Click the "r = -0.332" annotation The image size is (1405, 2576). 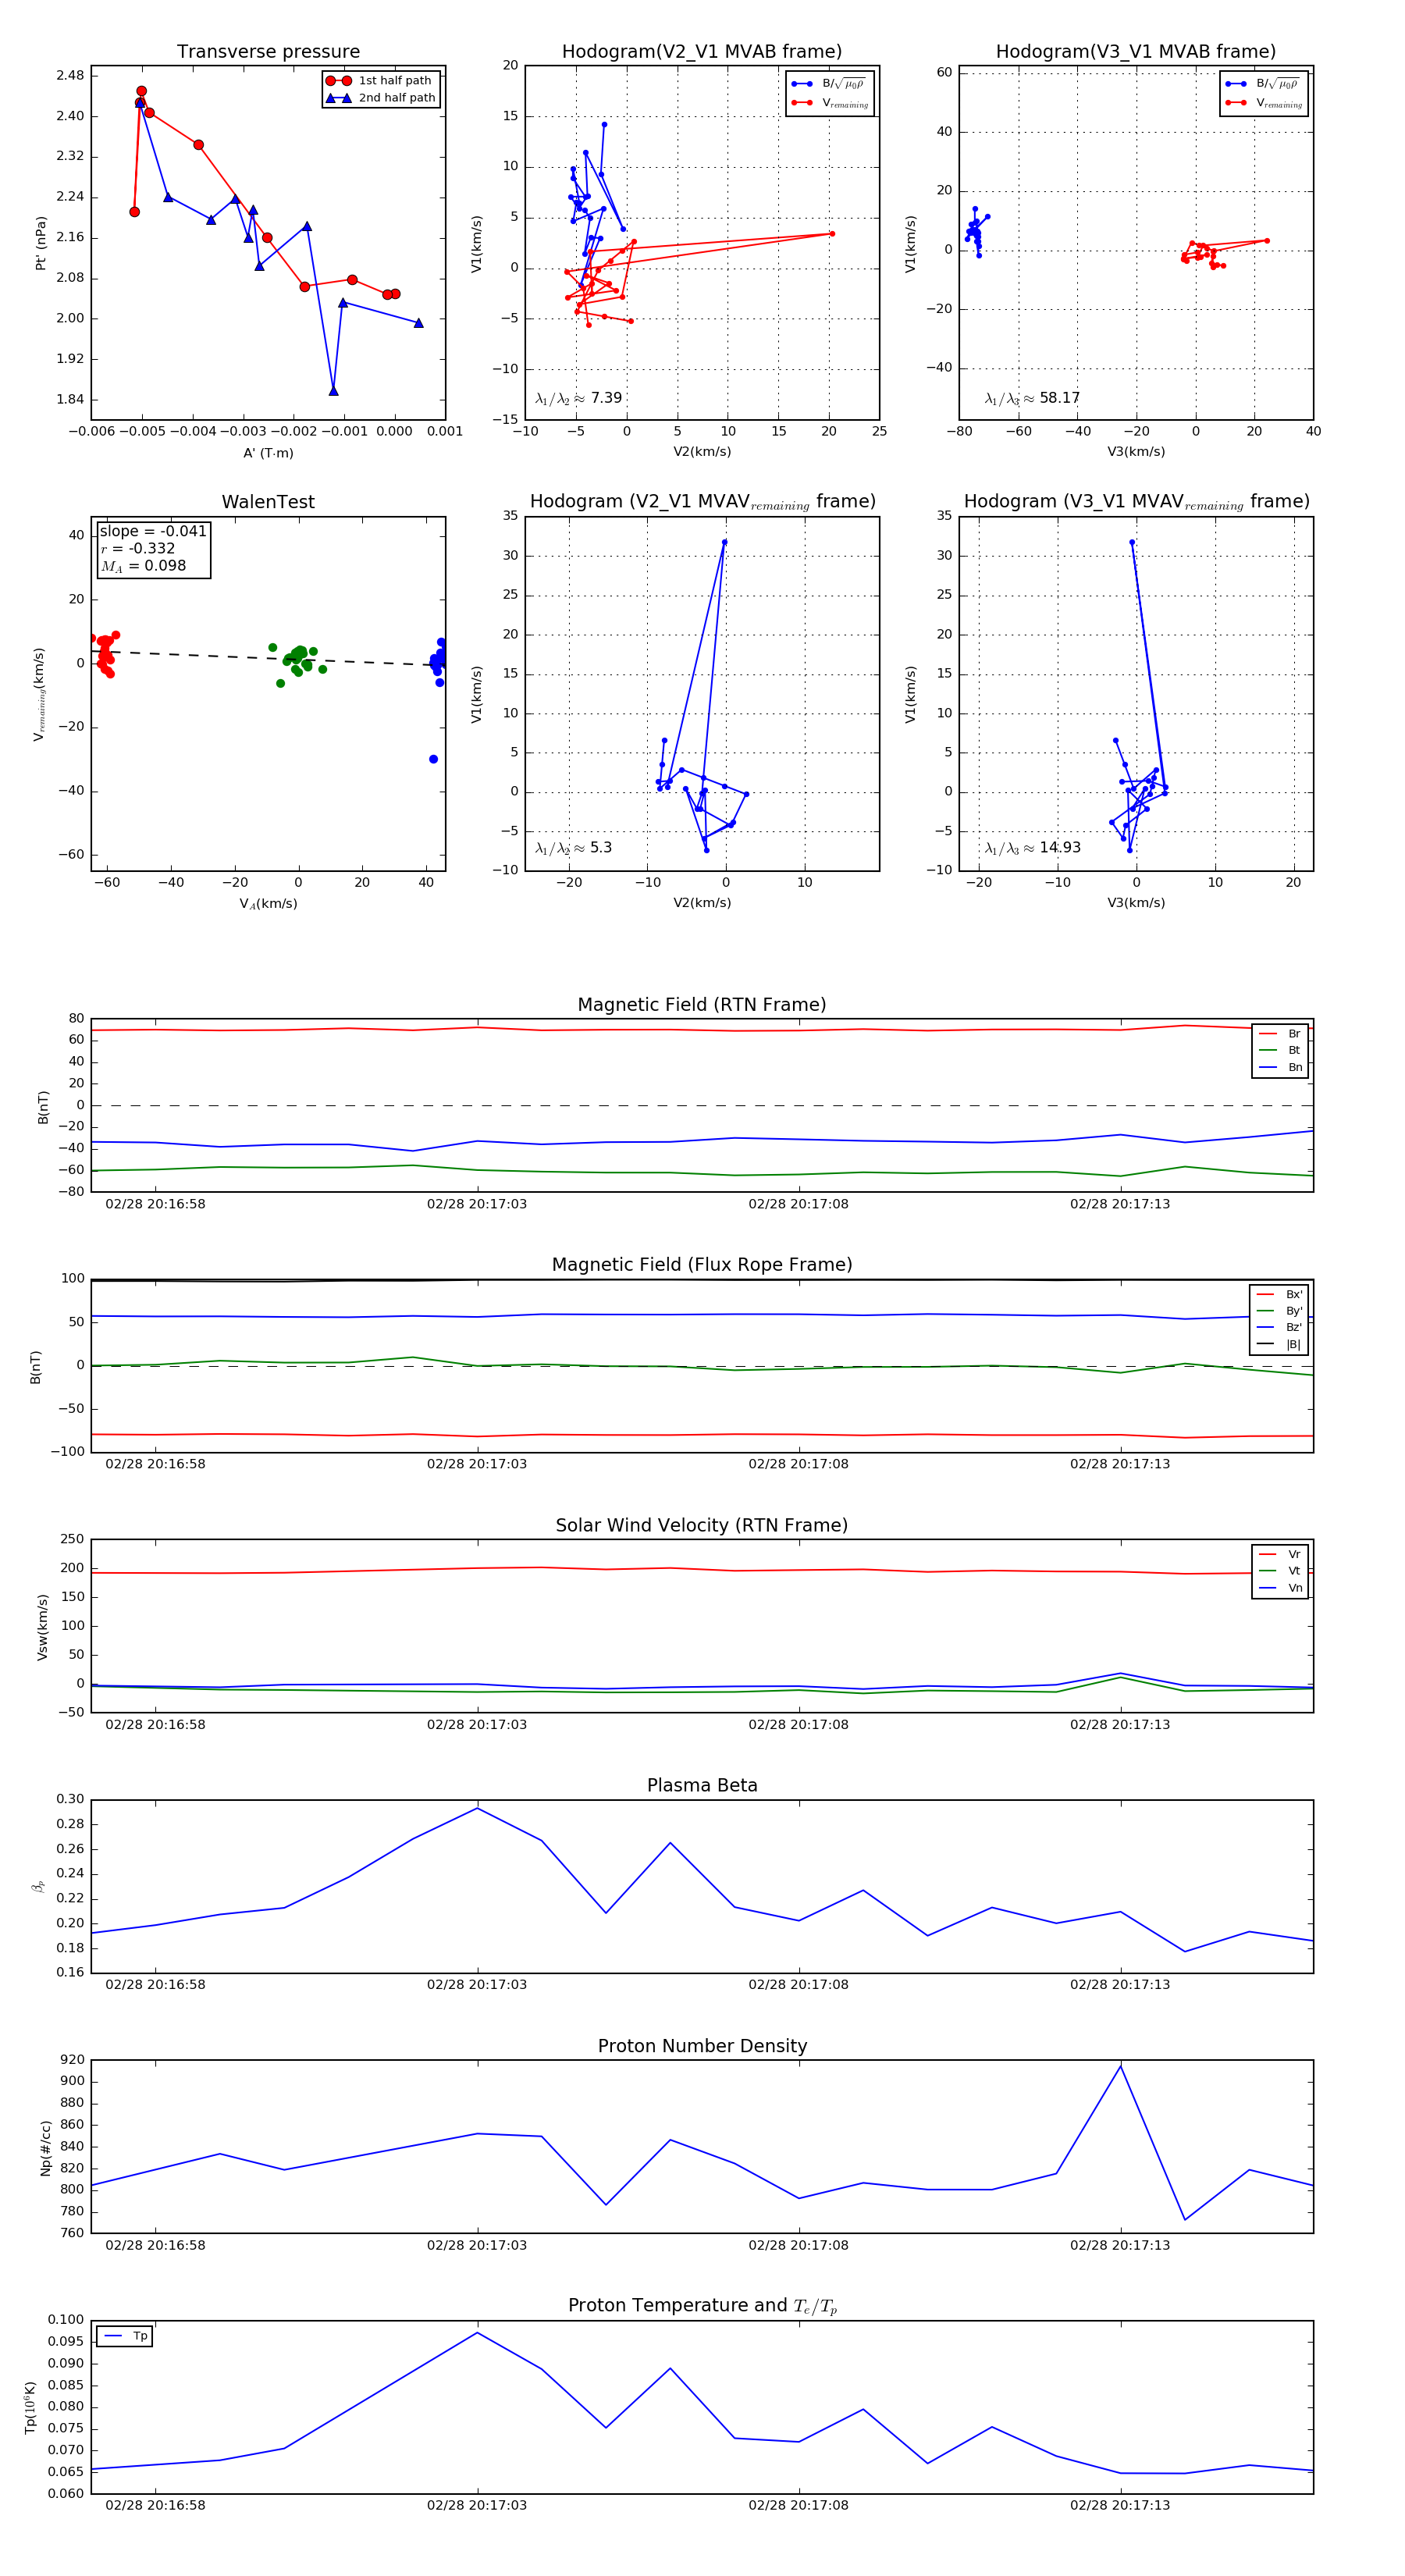pyautogui.click(x=138, y=548)
